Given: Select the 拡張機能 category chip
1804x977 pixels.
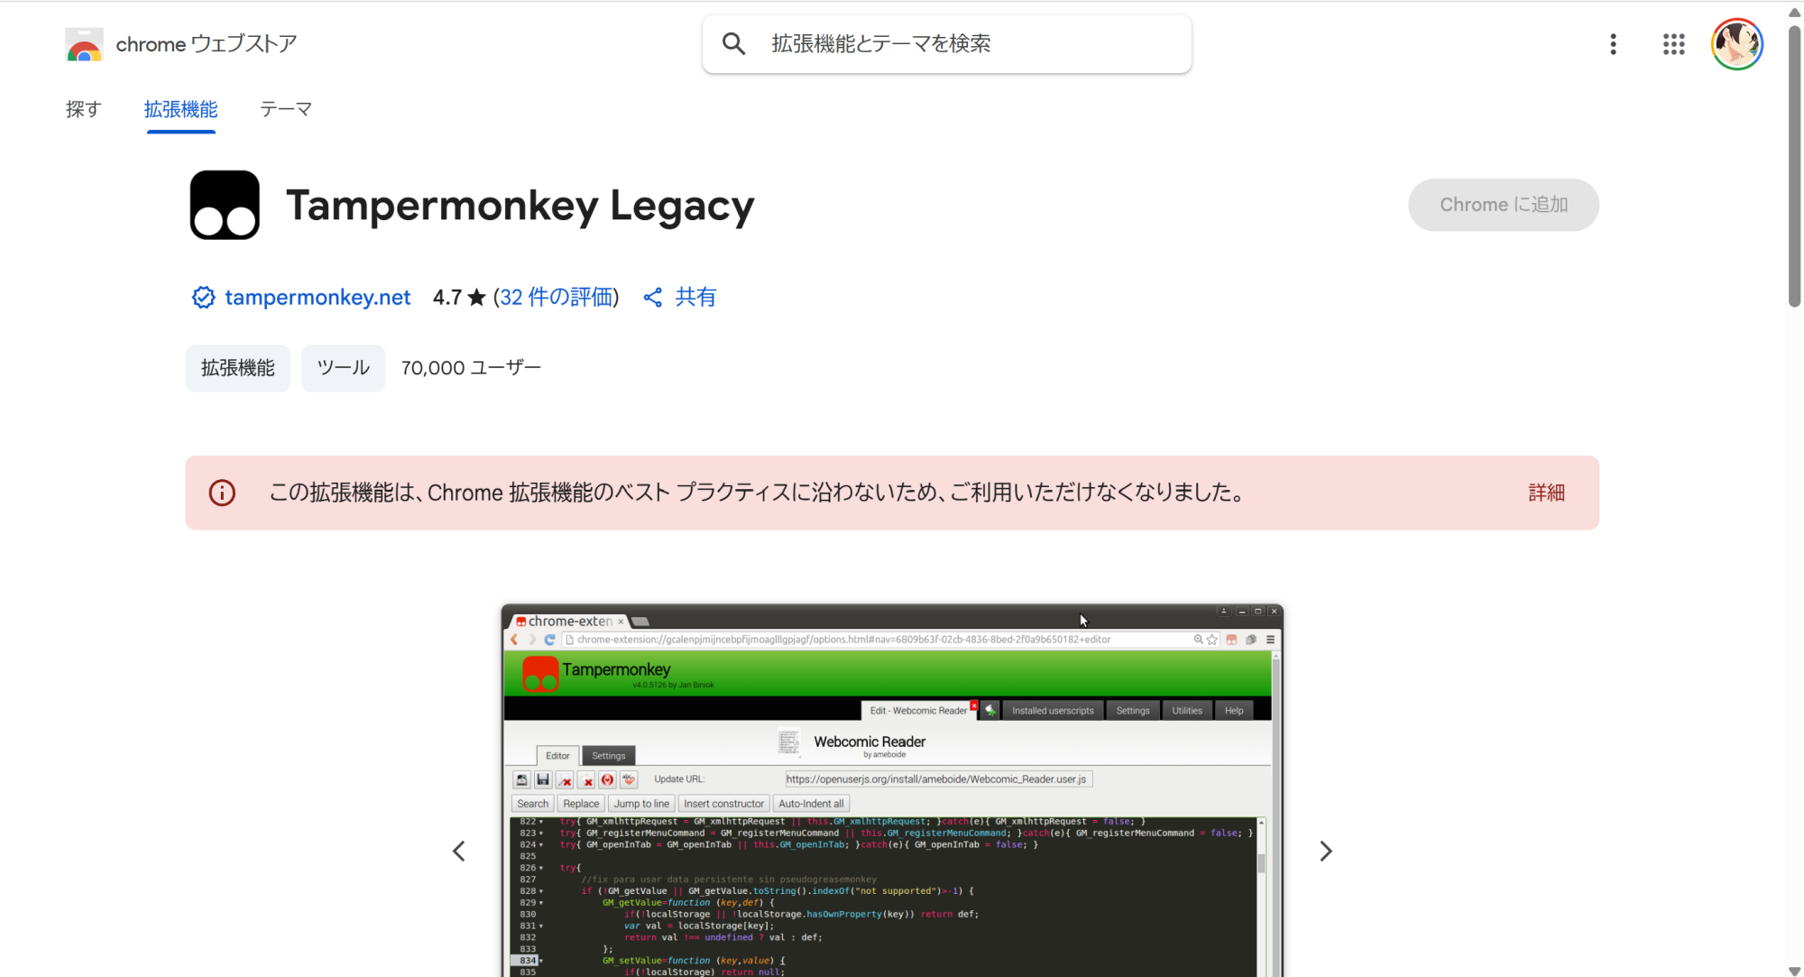Looking at the screenshot, I should tap(238, 368).
